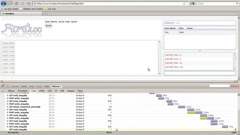Filter requests by Tous
240x135 pixels.
pos(33,91)
